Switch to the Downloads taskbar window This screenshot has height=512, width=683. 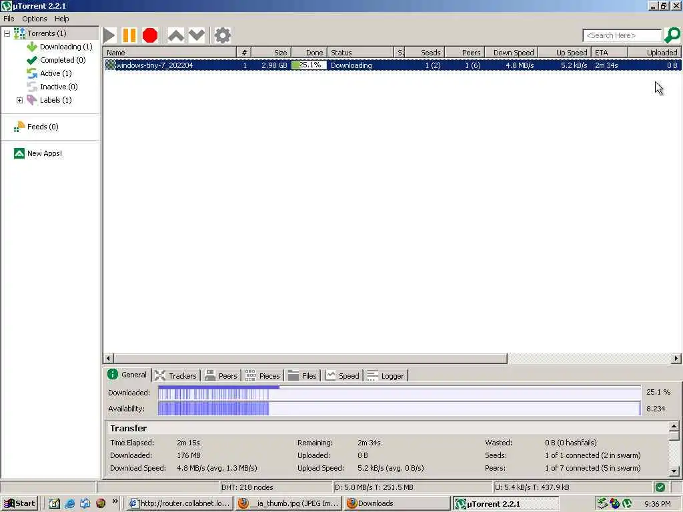point(398,503)
